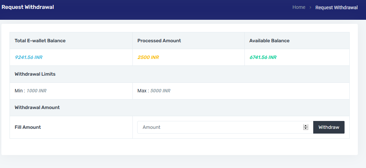366x168 pixels.
Task: Click the Max 5000 INR limit
Action: coord(154,91)
